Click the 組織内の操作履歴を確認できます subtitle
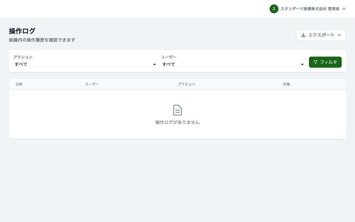The image size is (355, 222). tap(42, 40)
